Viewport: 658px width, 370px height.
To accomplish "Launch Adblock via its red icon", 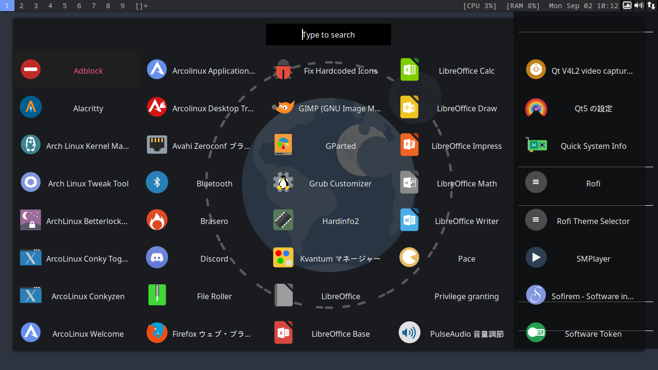I will 31,70.
